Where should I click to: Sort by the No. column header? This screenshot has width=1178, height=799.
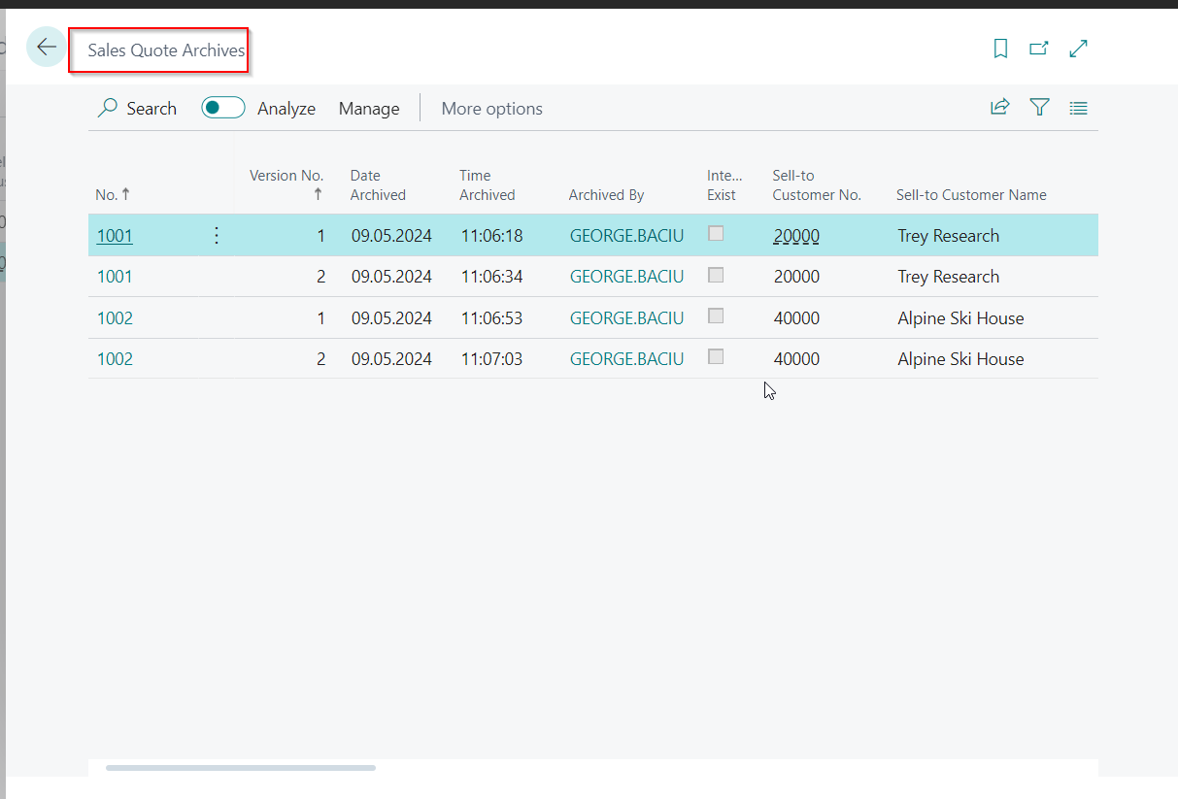pyautogui.click(x=113, y=195)
